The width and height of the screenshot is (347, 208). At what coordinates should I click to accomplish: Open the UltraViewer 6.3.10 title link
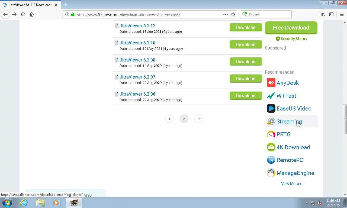click(137, 43)
